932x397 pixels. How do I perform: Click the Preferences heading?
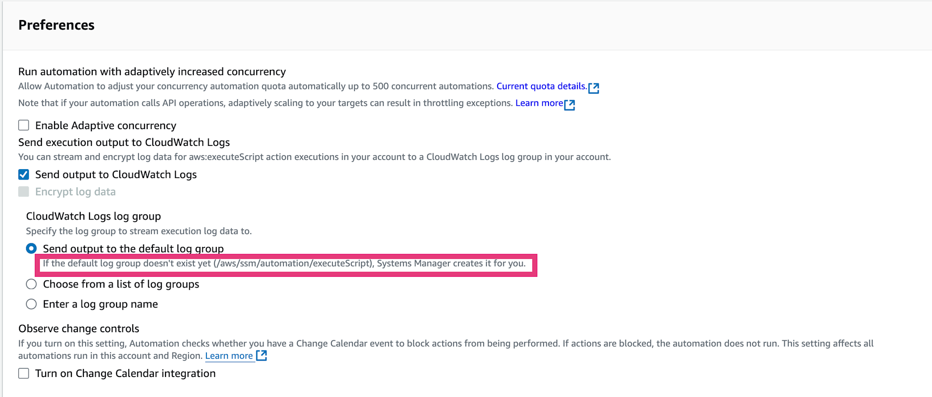coord(56,25)
